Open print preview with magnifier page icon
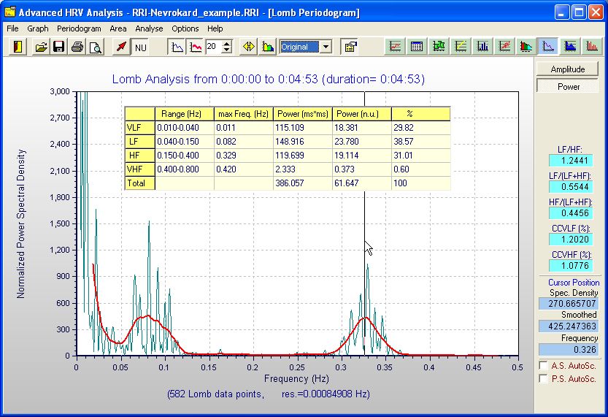The width and height of the screenshot is (608, 417). tap(95, 47)
